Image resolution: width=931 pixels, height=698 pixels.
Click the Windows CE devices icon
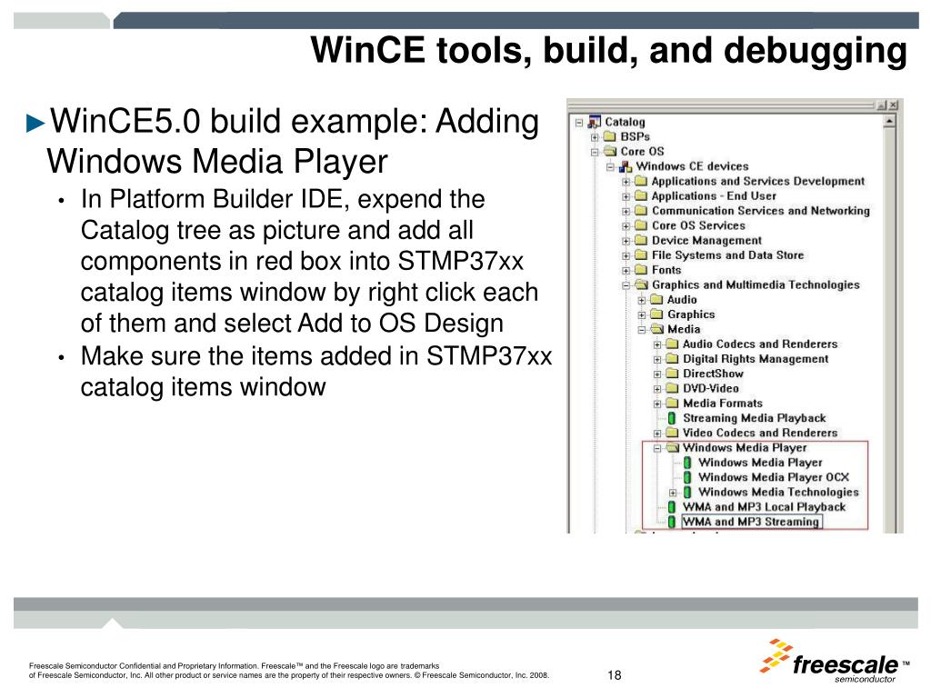click(626, 166)
